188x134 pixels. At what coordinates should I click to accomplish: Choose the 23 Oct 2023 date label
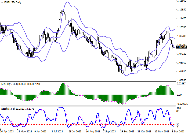coord(144,132)
